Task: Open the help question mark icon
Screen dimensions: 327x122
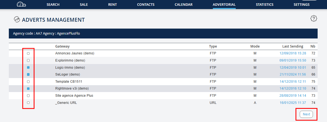Action: coord(314,19)
